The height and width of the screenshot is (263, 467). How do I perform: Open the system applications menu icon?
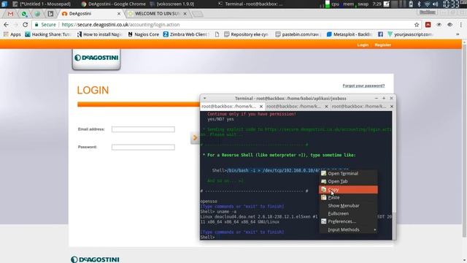[4, 4]
